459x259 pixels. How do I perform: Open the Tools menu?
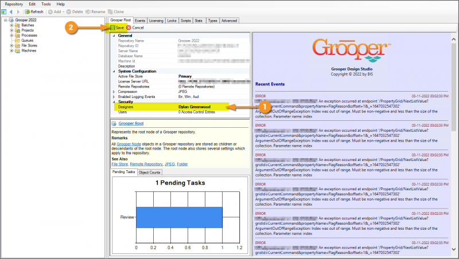tap(46, 4)
